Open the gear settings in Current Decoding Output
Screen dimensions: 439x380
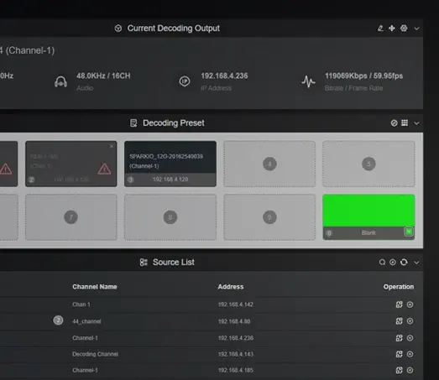404,29
